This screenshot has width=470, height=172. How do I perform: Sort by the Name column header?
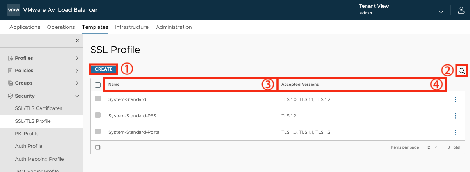click(x=114, y=85)
